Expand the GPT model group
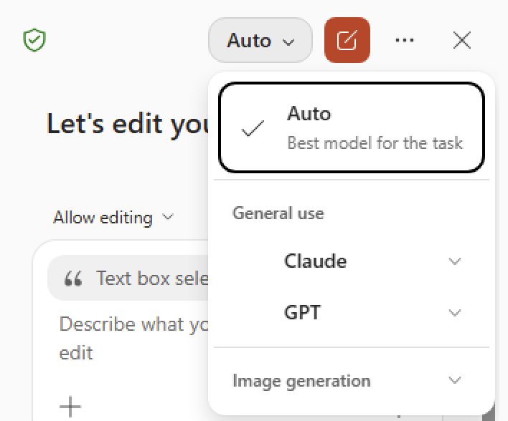508x421 pixels. (352, 313)
